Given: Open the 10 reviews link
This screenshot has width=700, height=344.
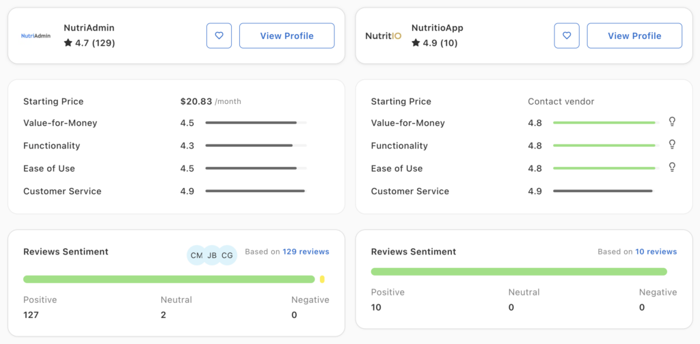Looking at the screenshot, I should 656,252.
